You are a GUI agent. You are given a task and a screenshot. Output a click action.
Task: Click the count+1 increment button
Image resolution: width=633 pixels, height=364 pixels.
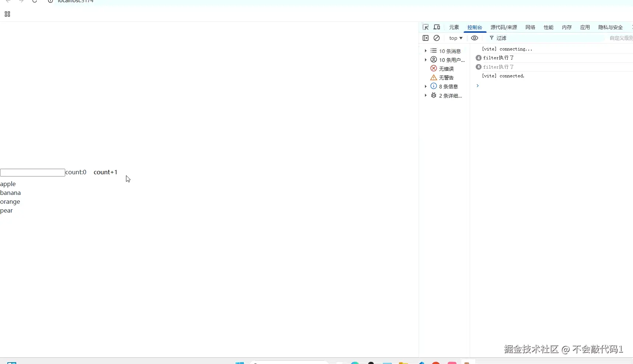105,172
